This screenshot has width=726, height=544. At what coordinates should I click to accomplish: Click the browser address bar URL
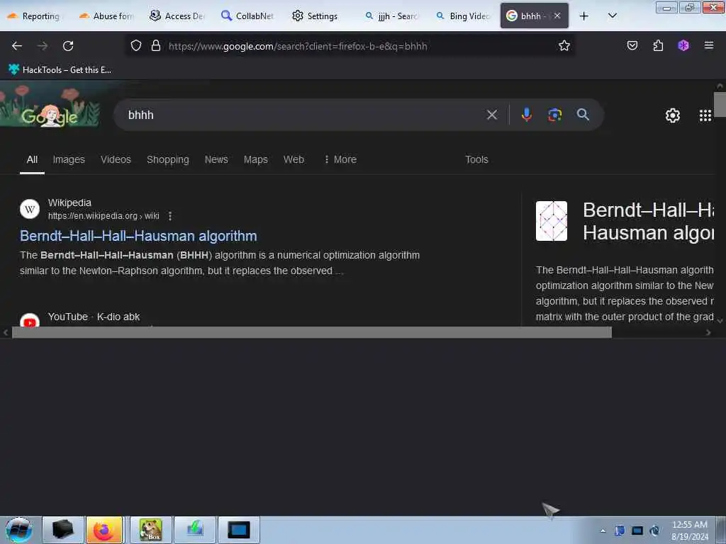click(x=298, y=46)
